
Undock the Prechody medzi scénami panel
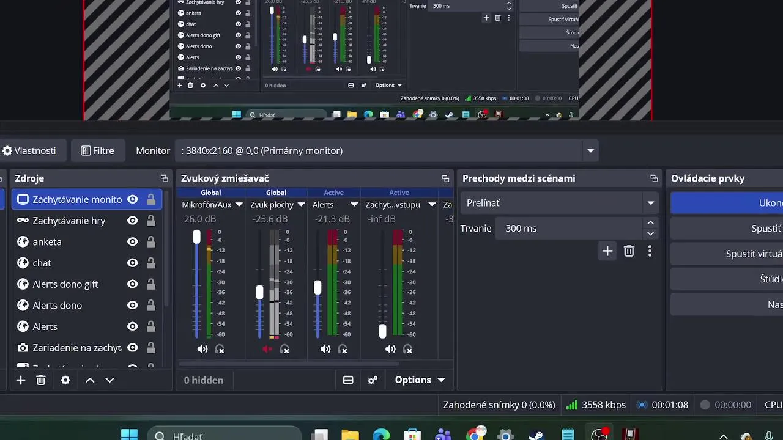tap(654, 178)
